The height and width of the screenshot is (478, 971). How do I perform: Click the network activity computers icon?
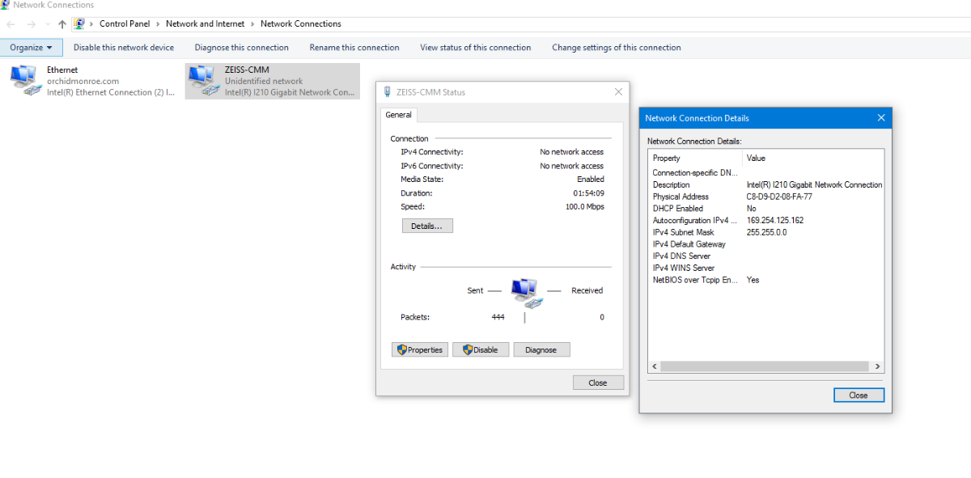(x=524, y=292)
